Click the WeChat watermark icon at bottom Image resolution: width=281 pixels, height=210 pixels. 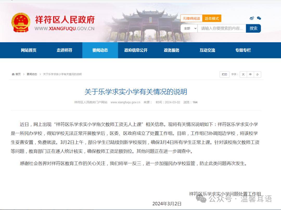pyautogui.click(x=201, y=199)
